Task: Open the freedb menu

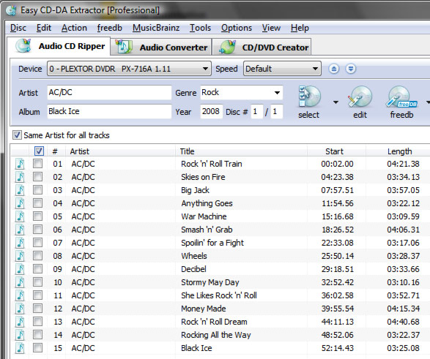Action: (x=109, y=28)
